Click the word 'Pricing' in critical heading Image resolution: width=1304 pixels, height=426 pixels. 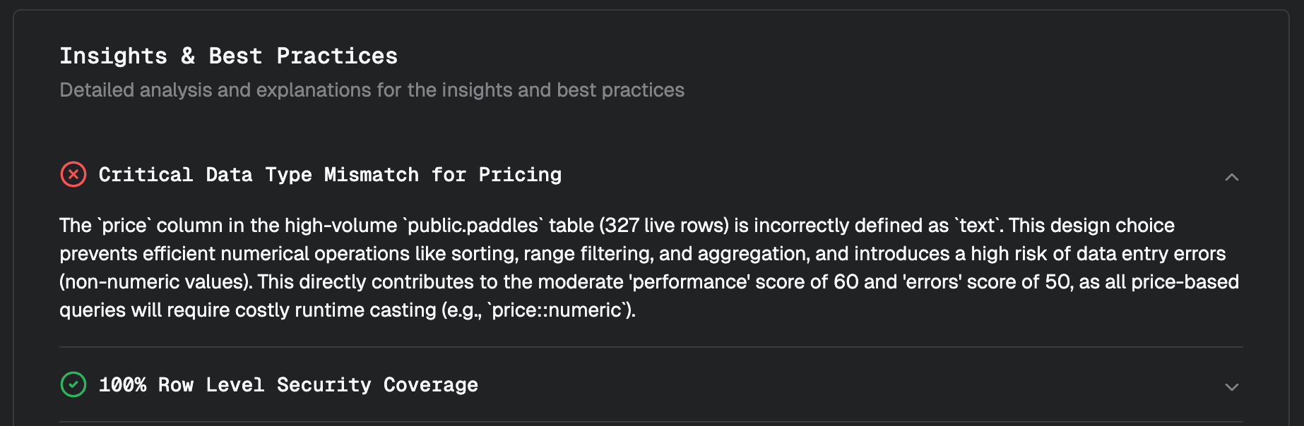tap(520, 174)
